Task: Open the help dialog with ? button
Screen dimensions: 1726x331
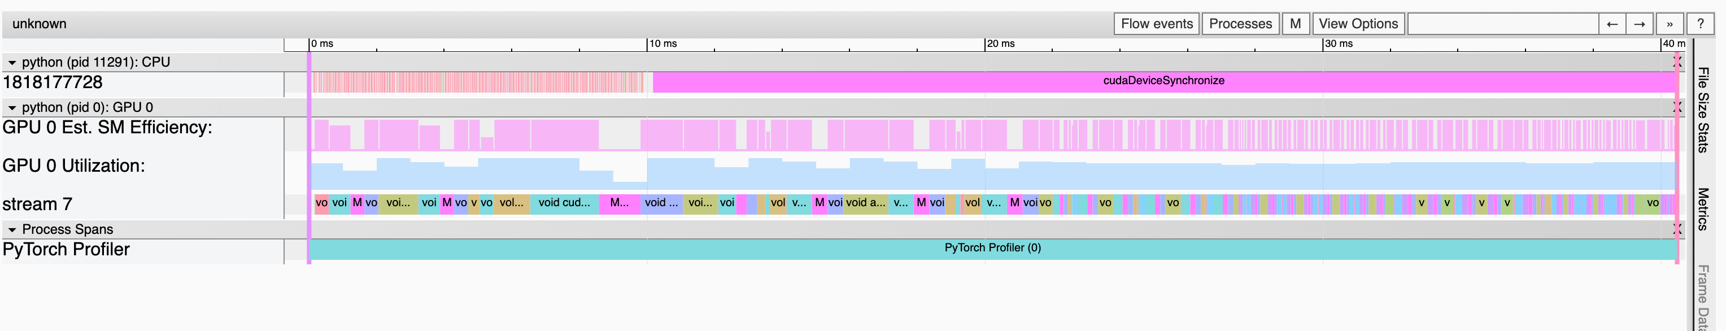Action: coord(1700,24)
